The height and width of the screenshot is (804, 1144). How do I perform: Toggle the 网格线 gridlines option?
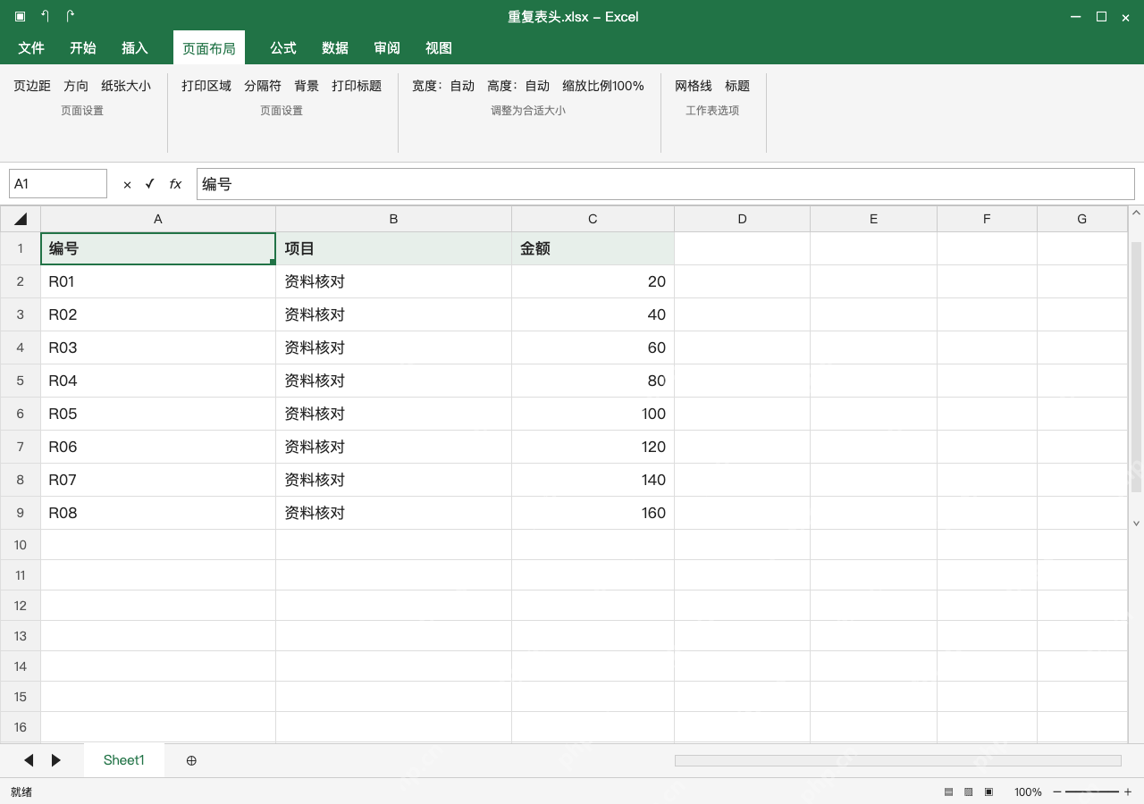(694, 86)
